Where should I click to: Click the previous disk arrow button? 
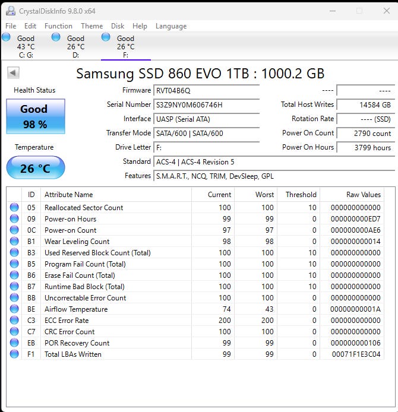13,72
